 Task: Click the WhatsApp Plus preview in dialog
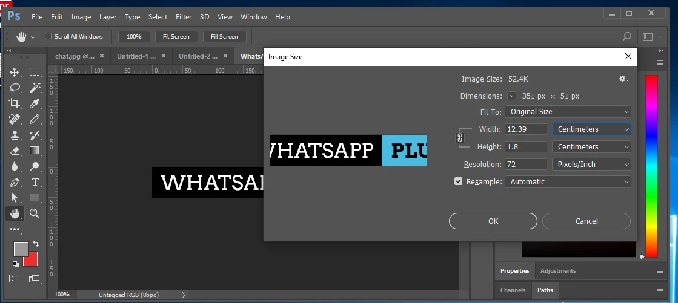coord(348,150)
